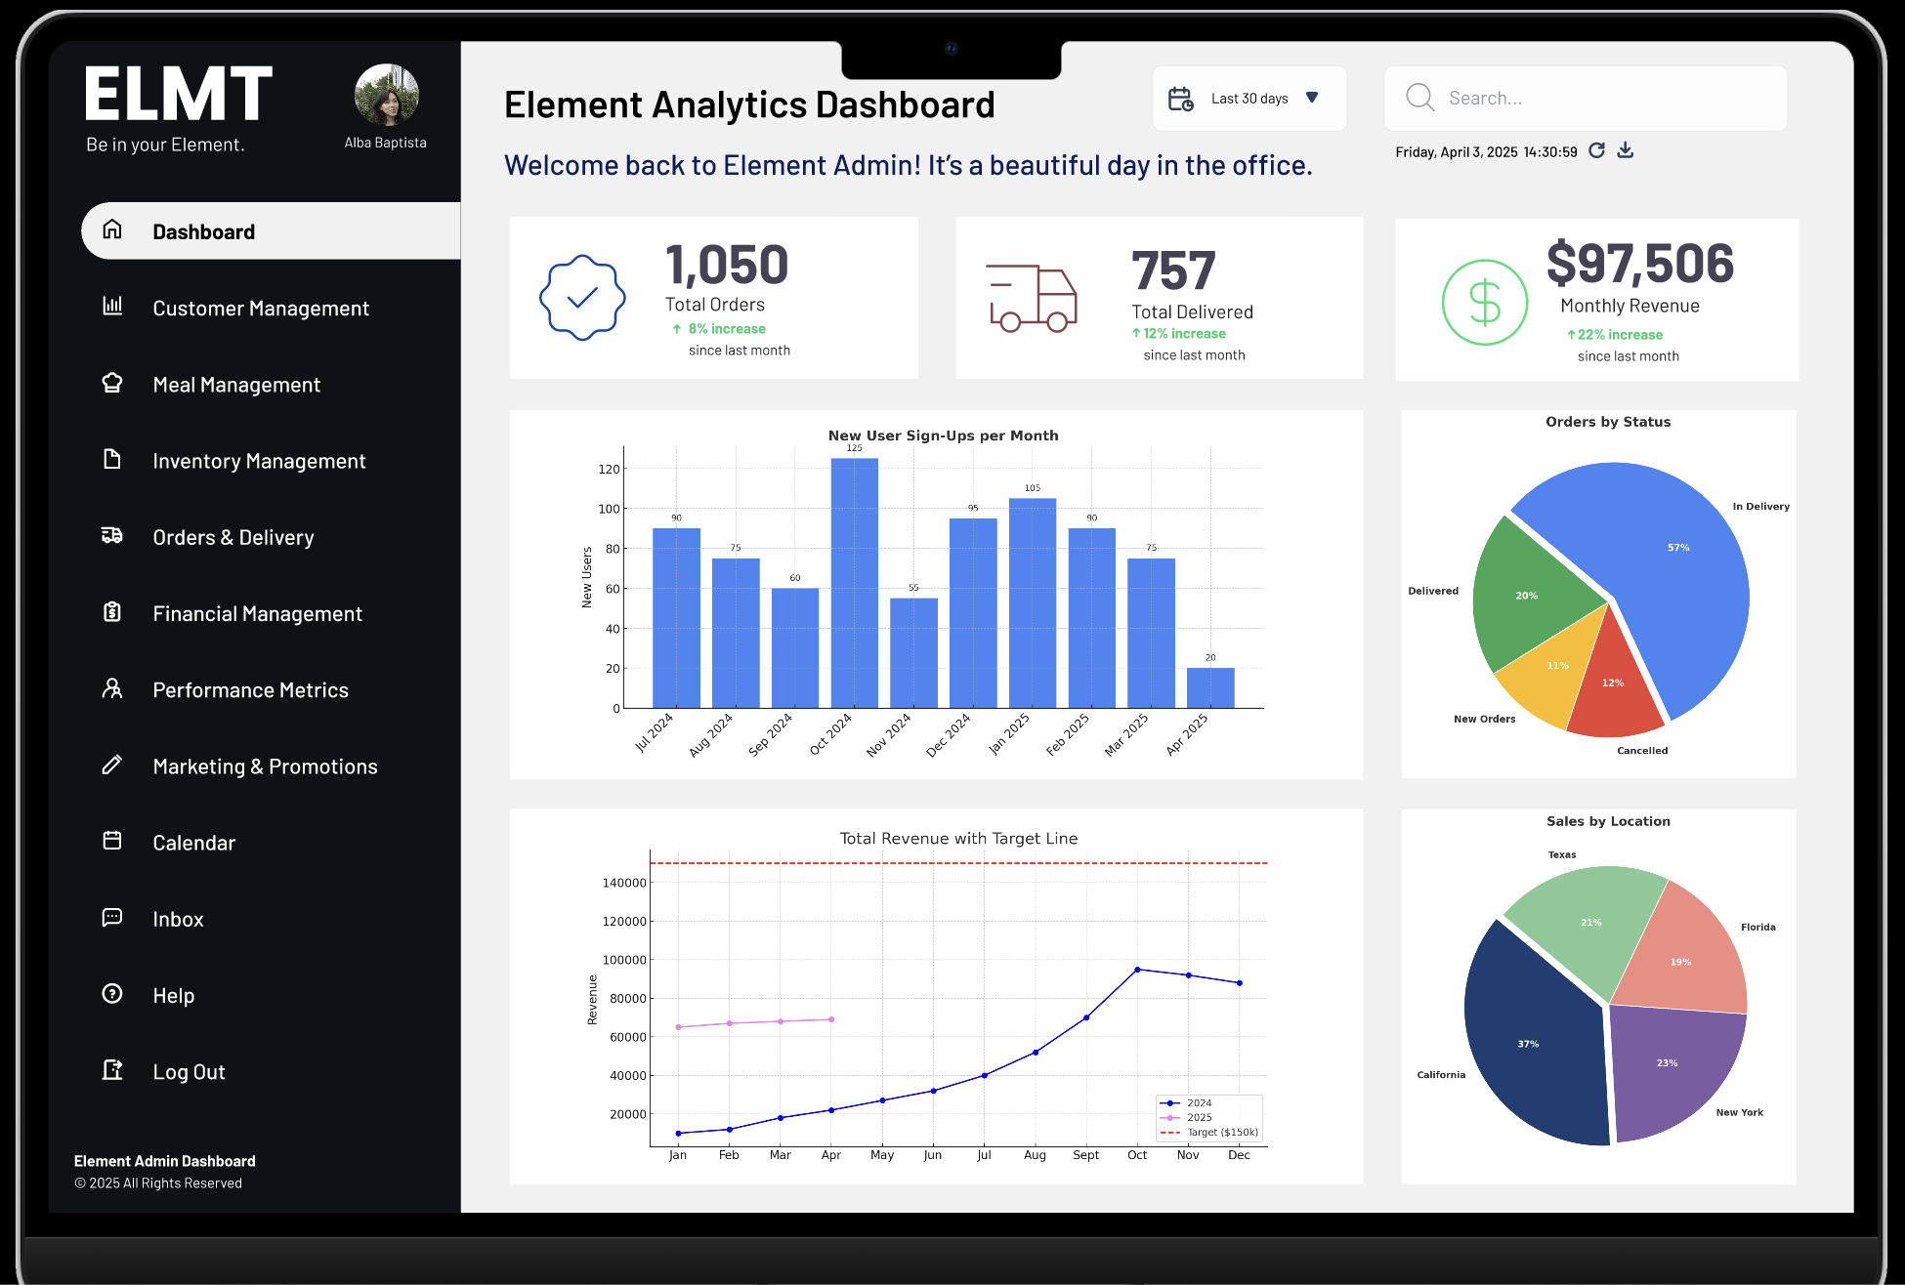
Task: Click the date text Friday, April 3, 2025
Action: [1457, 152]
